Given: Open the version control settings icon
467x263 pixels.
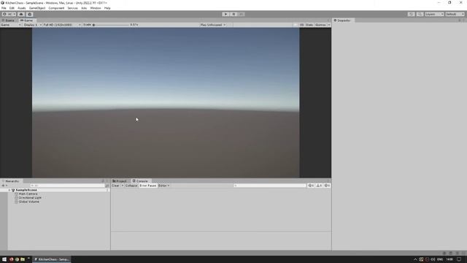Looking at the screenshot, I should tap(29, 14).
